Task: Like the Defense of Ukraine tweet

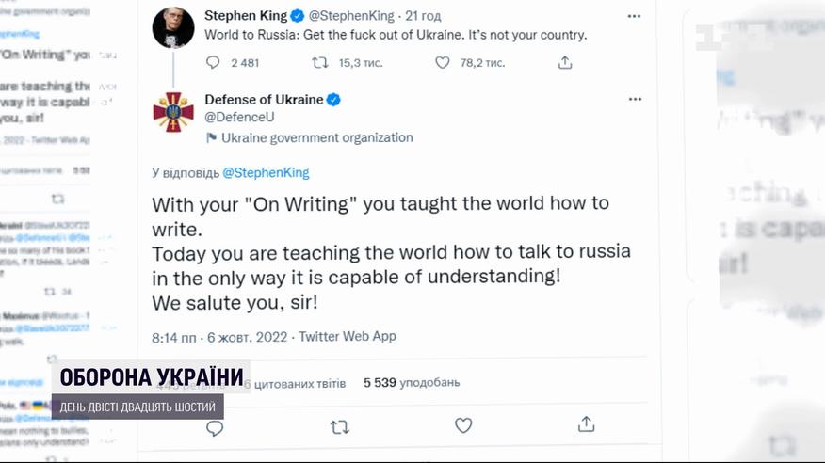Action: tap(463, 426)
